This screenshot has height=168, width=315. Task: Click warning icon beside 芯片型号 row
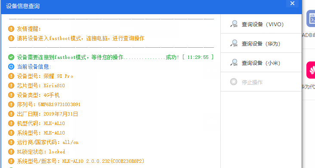coord(11,86)
